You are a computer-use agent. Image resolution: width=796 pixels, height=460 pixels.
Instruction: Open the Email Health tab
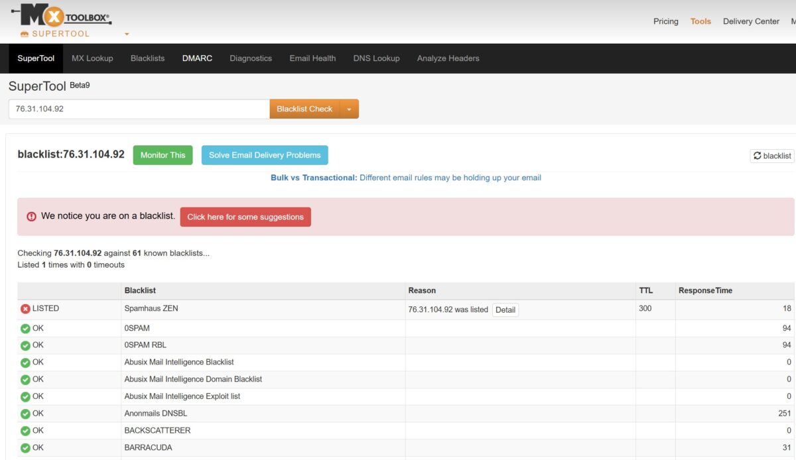click(x=312, y=58)
